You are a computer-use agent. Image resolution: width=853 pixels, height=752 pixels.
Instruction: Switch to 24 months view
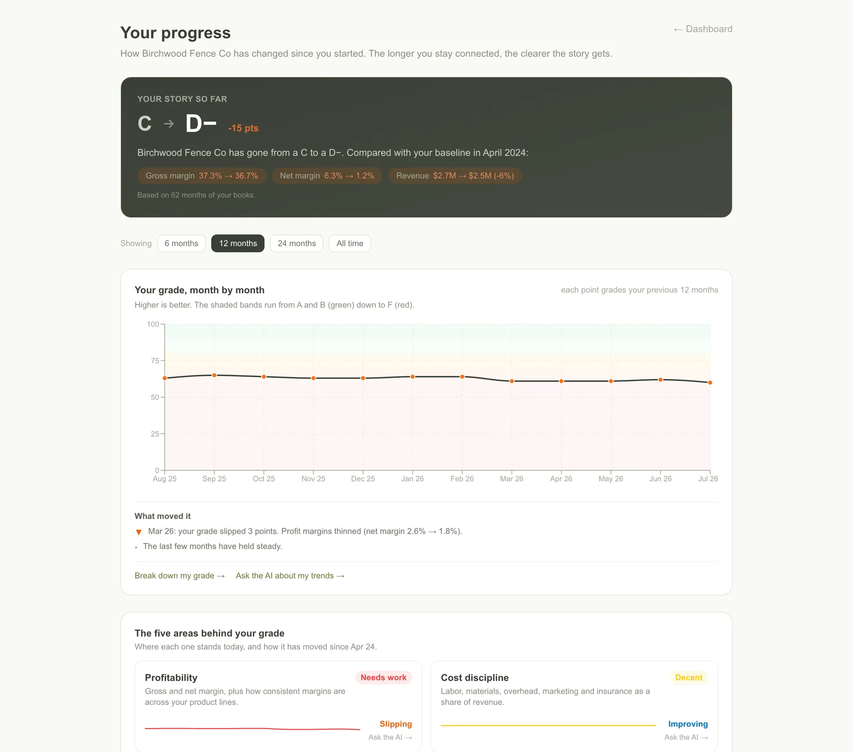[297, 243]
